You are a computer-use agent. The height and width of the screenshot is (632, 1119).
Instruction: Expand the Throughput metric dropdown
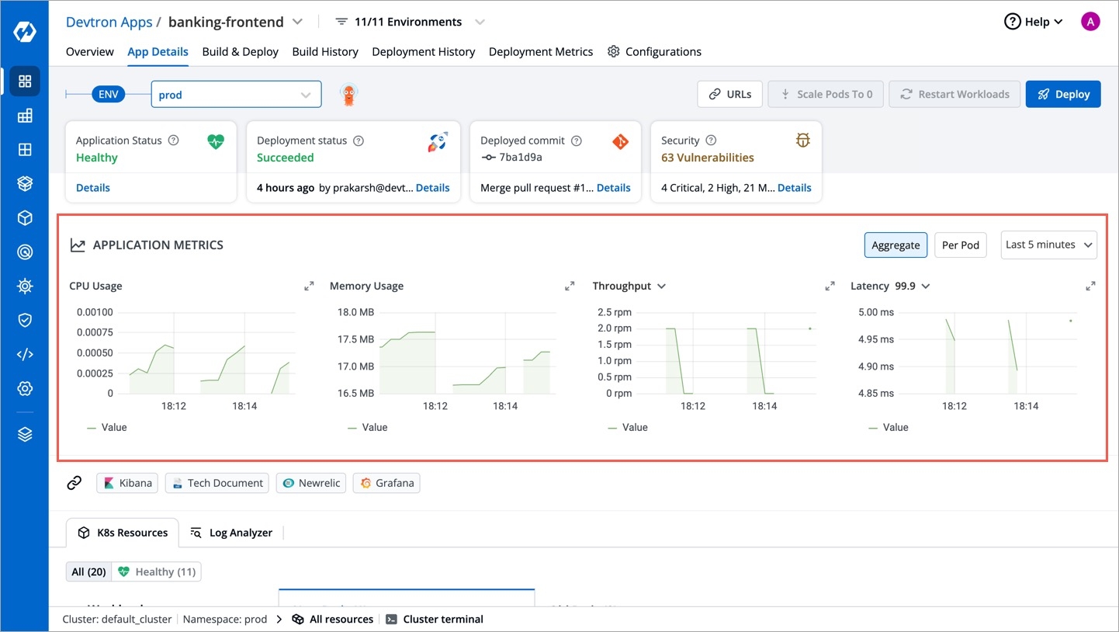pyautogui.click(x=661, y=286)
